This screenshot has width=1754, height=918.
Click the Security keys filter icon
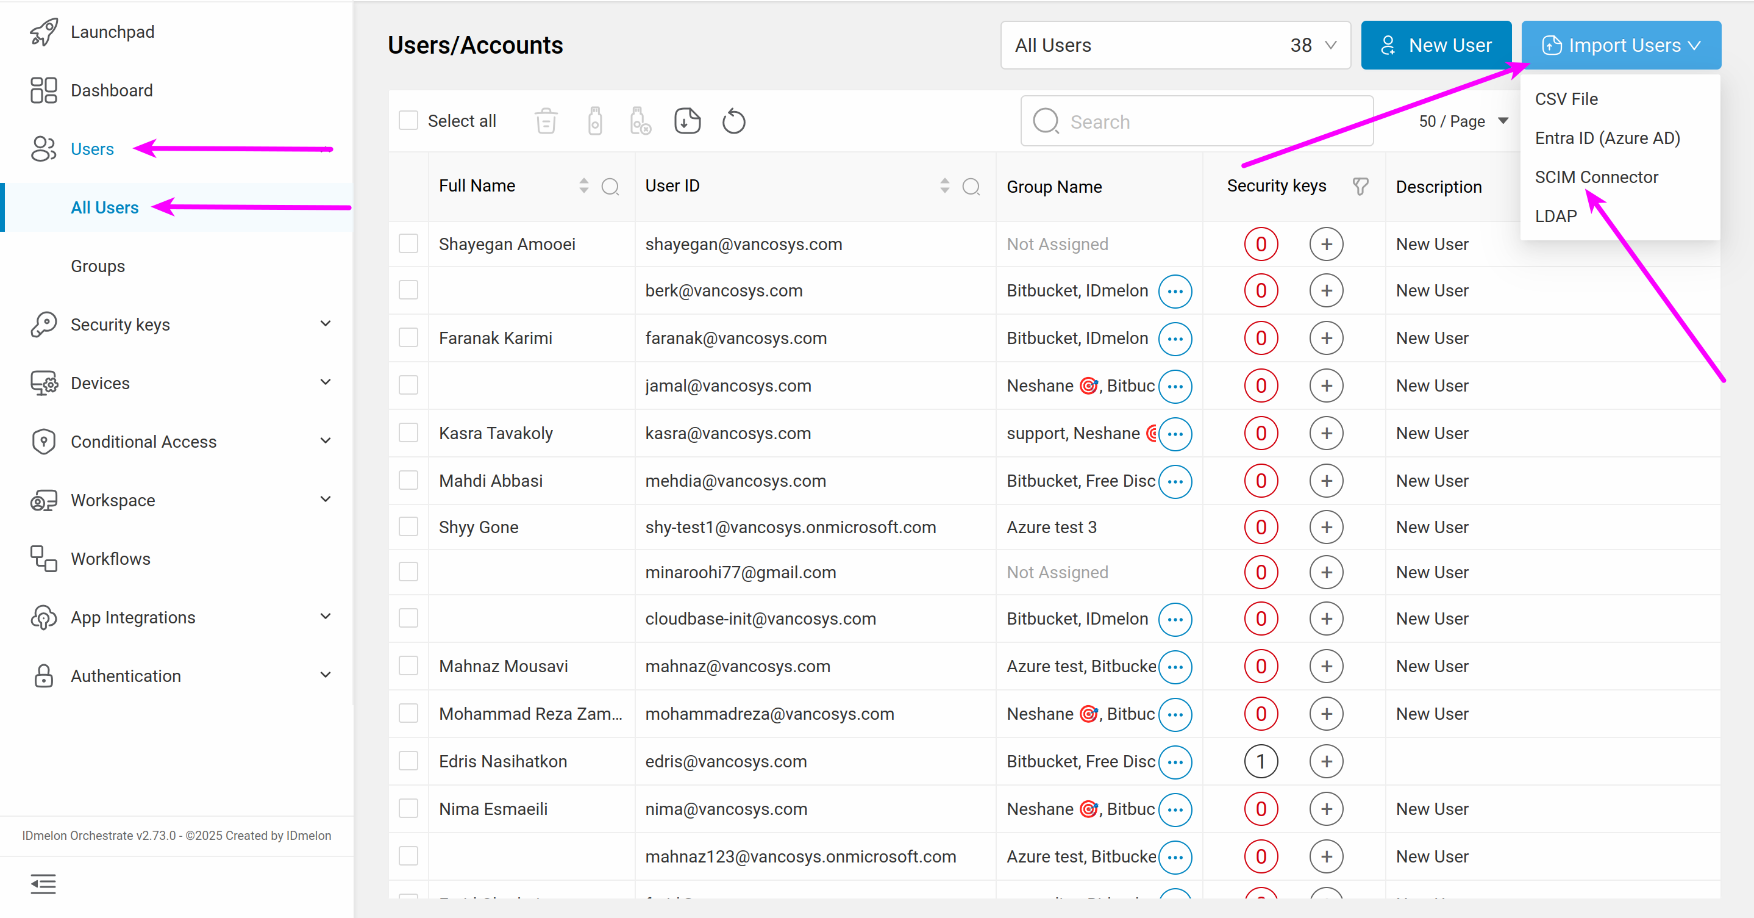1360,186
